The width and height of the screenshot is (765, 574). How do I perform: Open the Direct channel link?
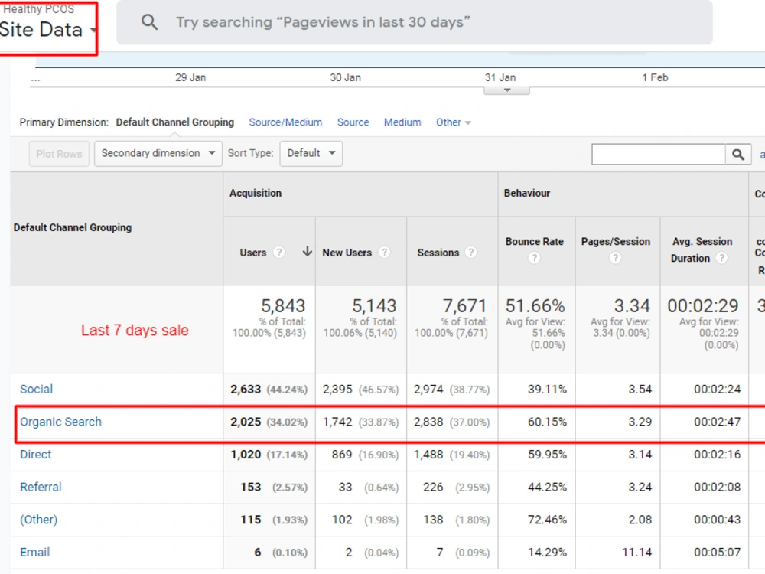36,455
